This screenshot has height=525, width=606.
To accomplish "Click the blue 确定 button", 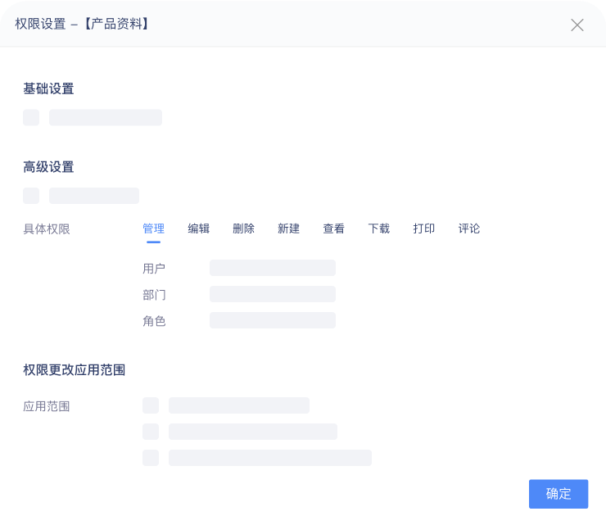I will pyautogui.click(x=559, y=494).
